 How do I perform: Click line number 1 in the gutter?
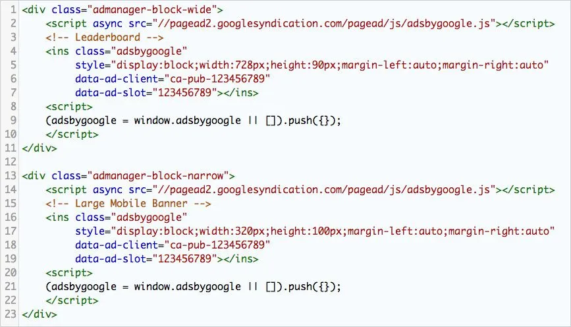tap(13, 10)
